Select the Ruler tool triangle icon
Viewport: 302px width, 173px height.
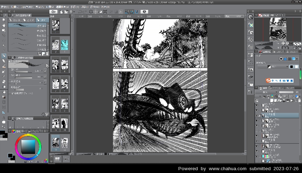coord(4,113)
